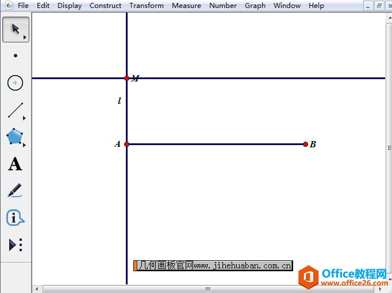
Task: Open the Number menu
Action: (223, 6)
